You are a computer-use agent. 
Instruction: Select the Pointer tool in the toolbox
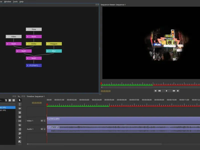(20, 100)
